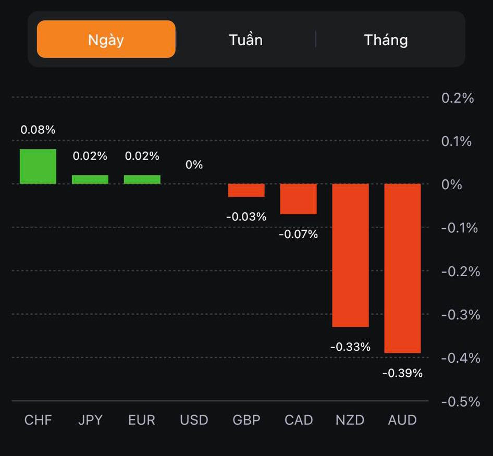The height and width of the screenshot is (456, 493).
Task: Tap the EUR currency label
Action: coord(142,420)
